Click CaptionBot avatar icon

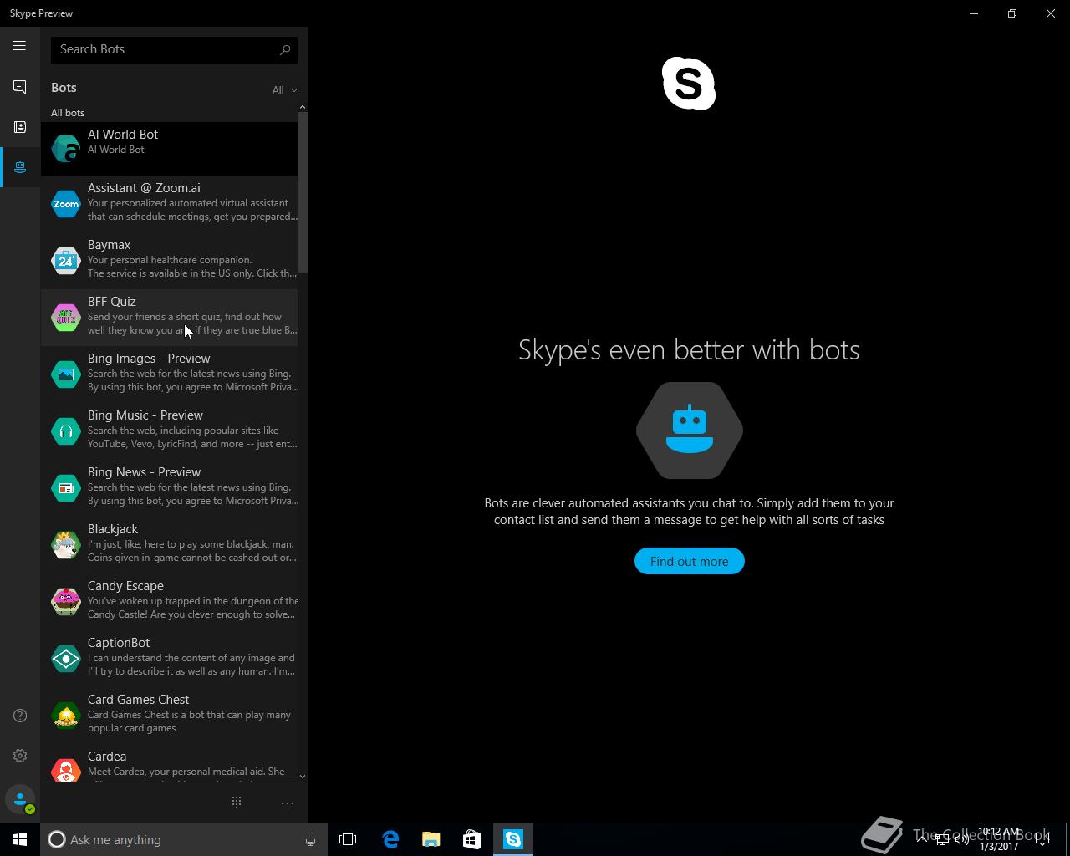pos(66,658)
